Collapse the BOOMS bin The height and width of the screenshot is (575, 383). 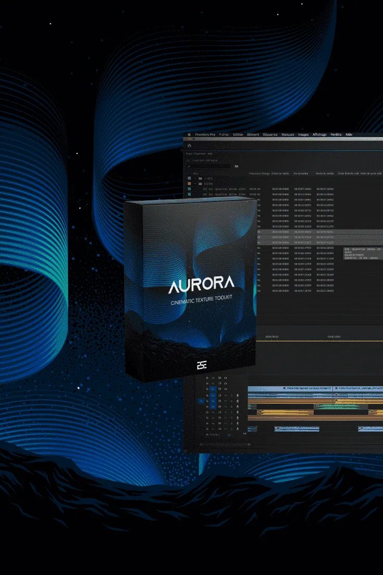point(195,184)
